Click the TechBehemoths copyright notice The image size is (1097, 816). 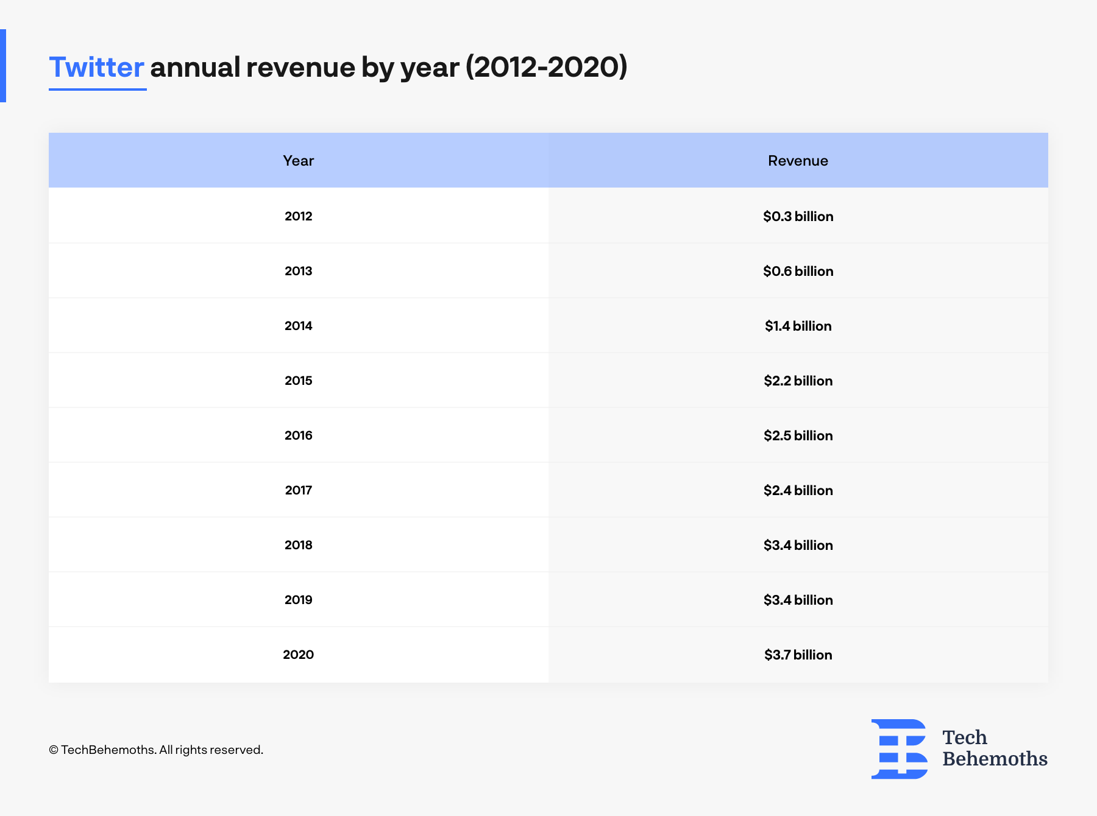[x=156, y=750]
